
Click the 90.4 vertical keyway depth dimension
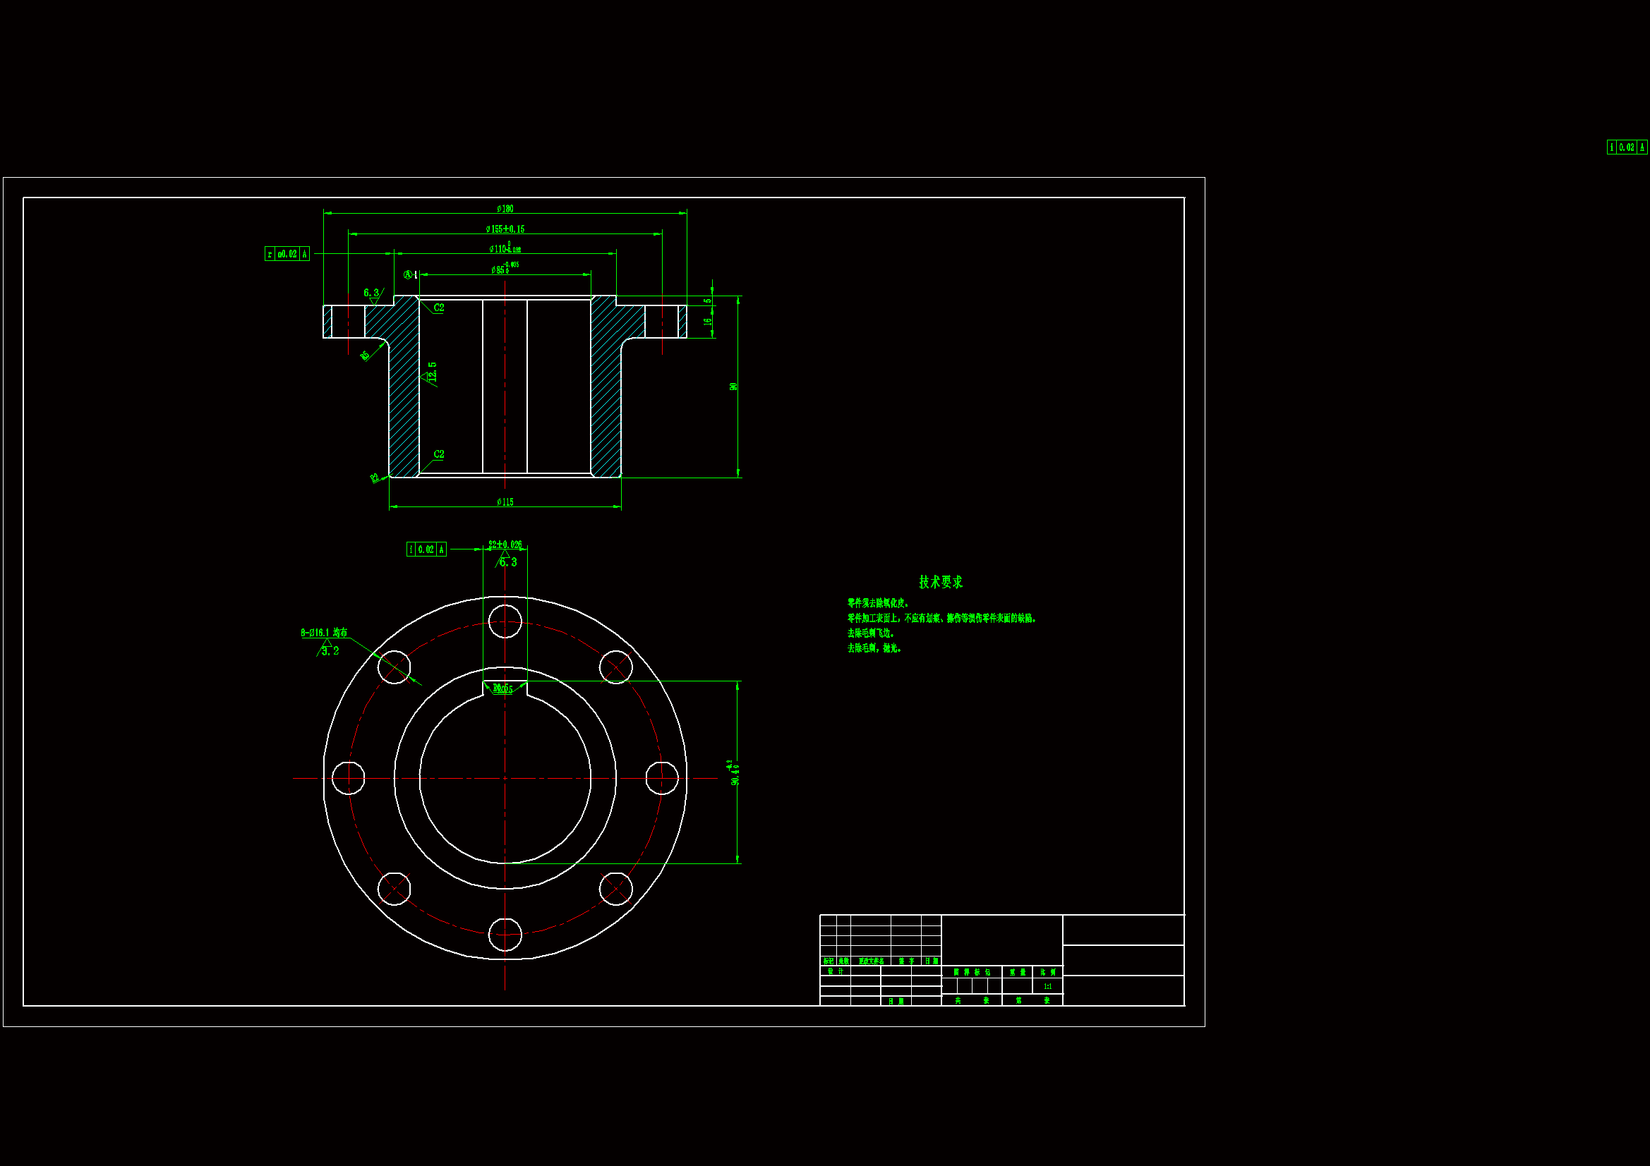[x=735, y=773]
